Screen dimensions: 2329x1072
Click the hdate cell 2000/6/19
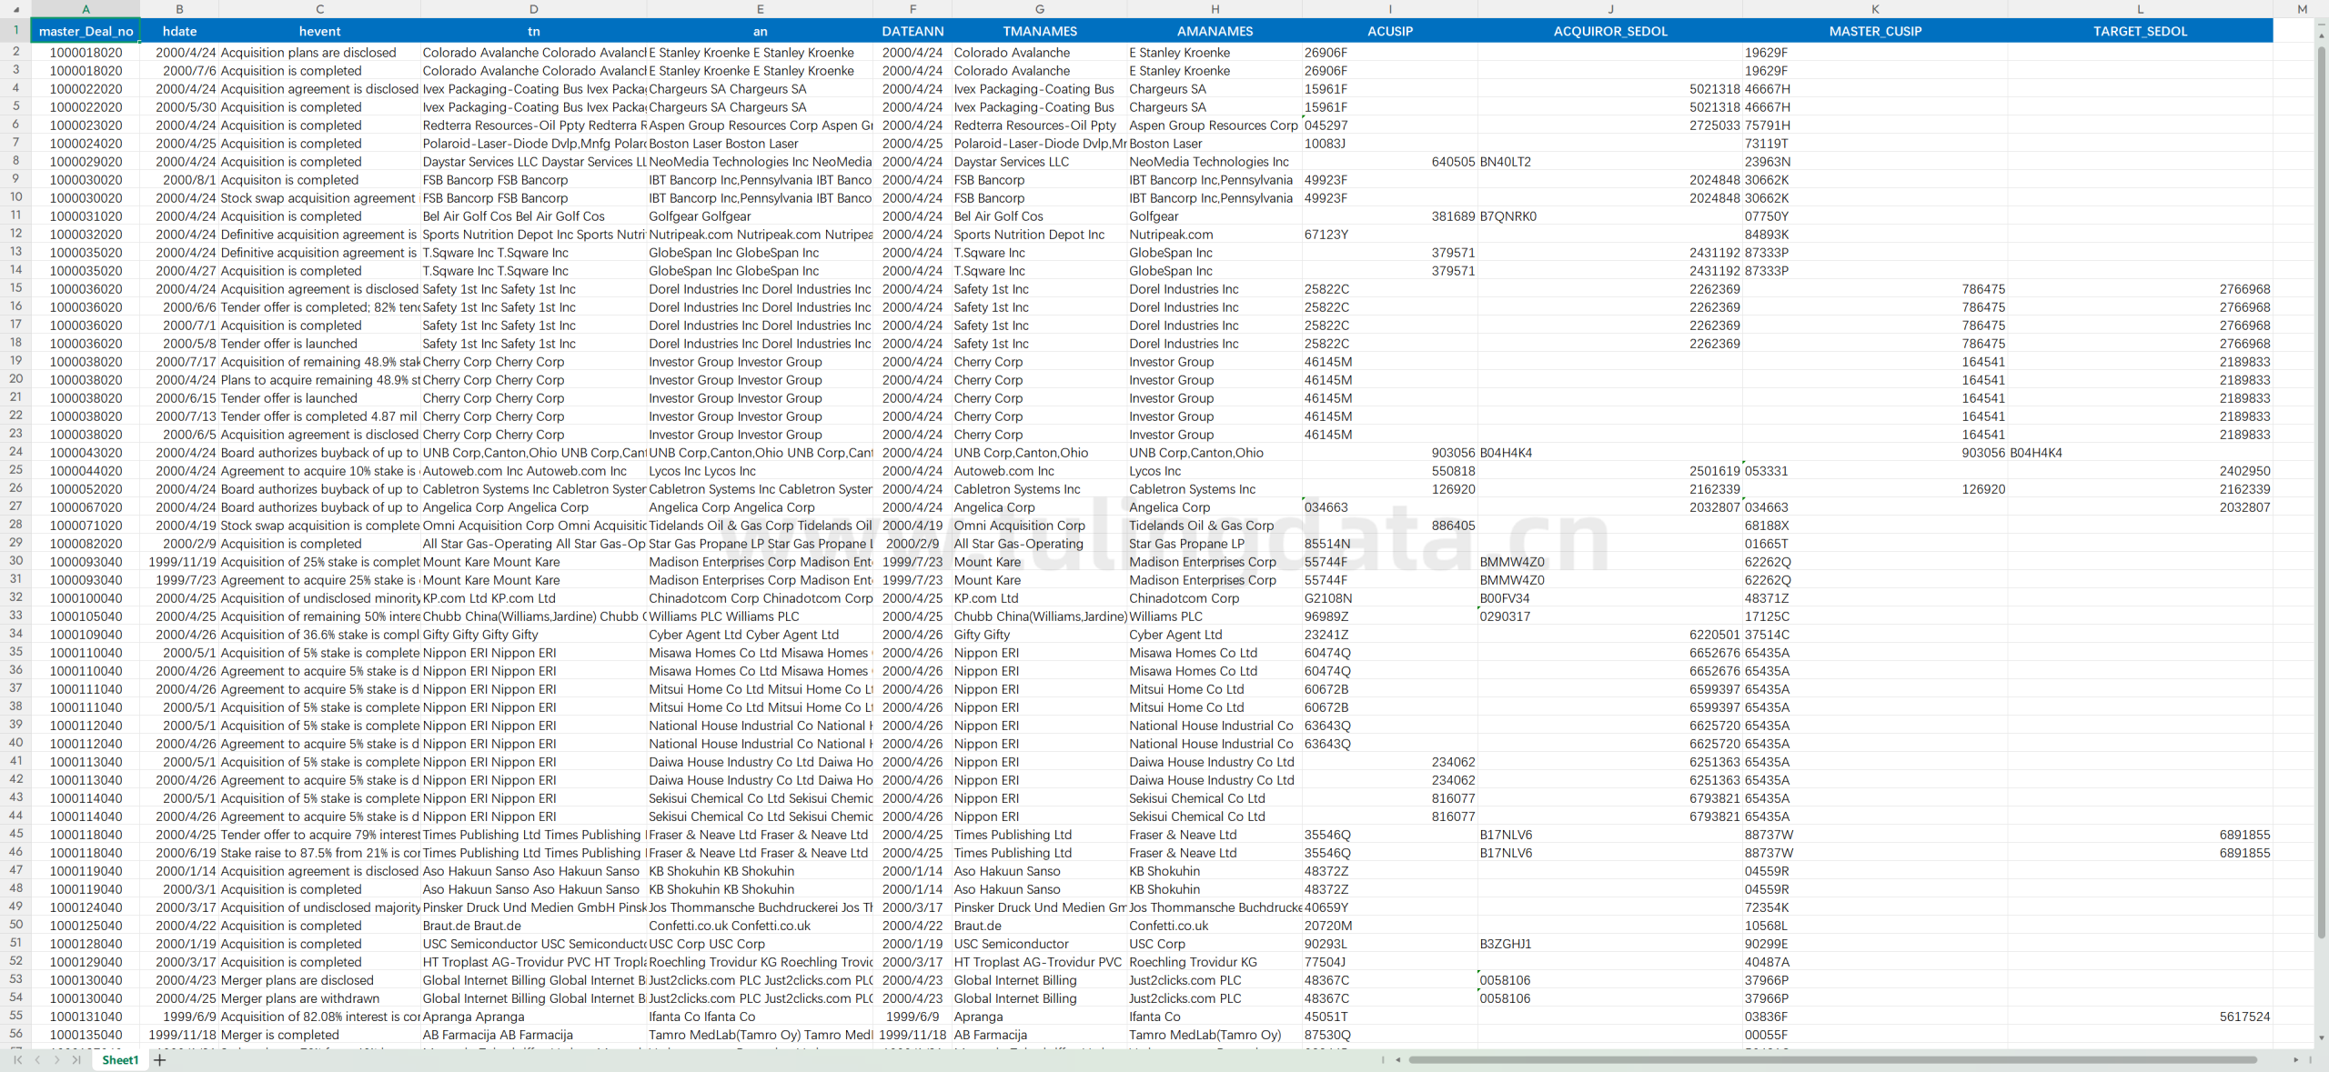coord(179,853)
